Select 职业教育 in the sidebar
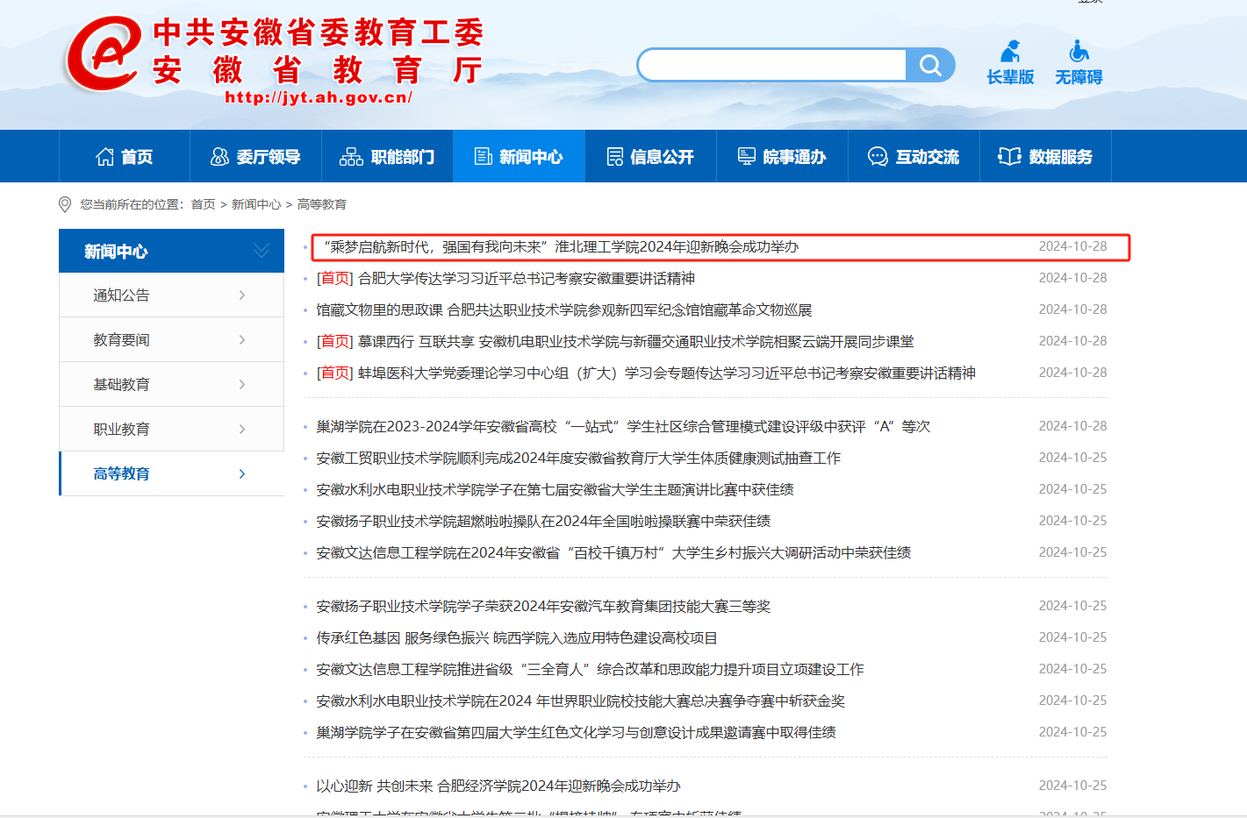Image resolution: width=1247 pixels, height=818 pixels. pos(122,429)
